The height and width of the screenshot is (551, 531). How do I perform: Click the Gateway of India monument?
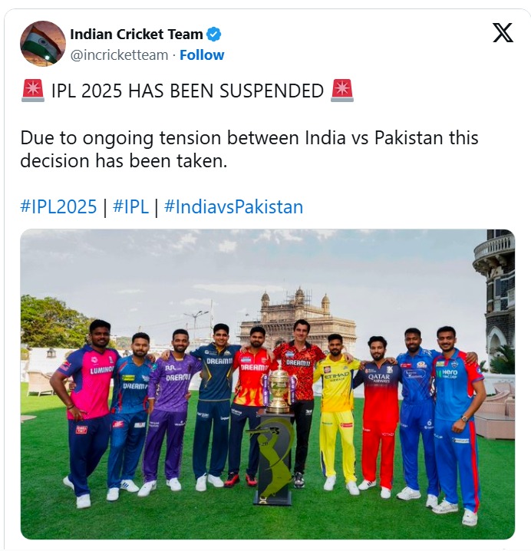coord(298,316)
